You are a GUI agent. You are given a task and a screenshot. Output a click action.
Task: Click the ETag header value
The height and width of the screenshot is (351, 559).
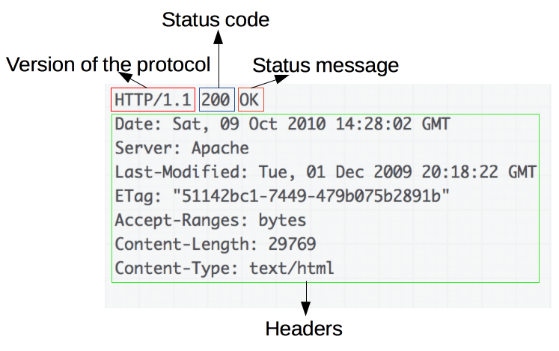coord(311,196)
